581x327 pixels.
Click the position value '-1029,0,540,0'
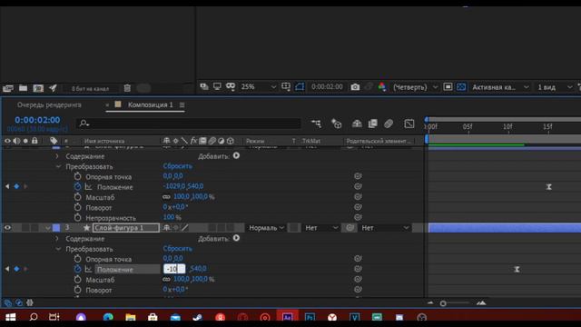click(183, 186)
